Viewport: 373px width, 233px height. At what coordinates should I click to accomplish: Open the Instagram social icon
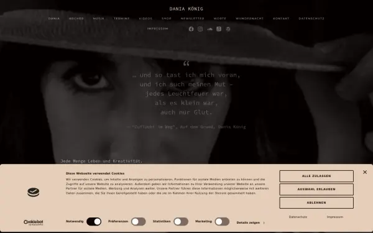[x=200, y=29]
